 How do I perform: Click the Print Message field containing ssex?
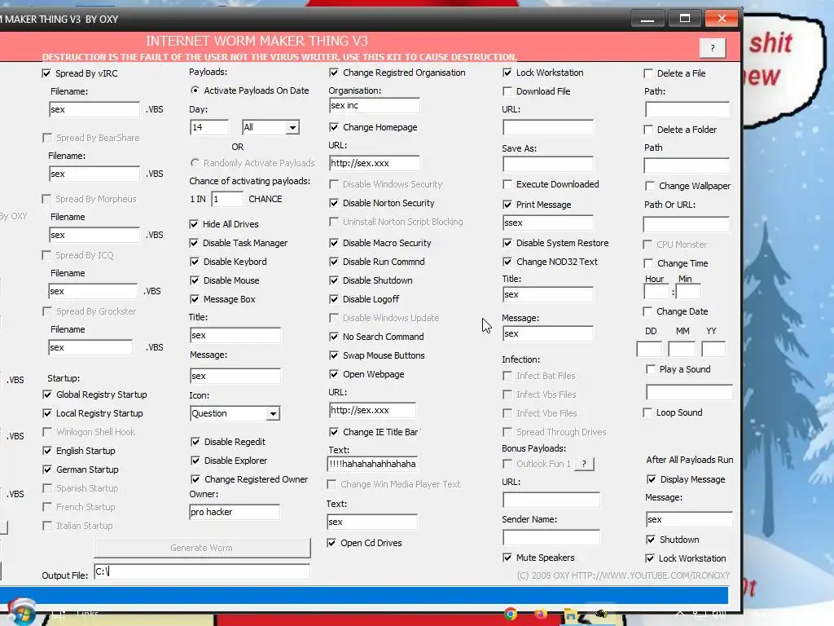548,223
